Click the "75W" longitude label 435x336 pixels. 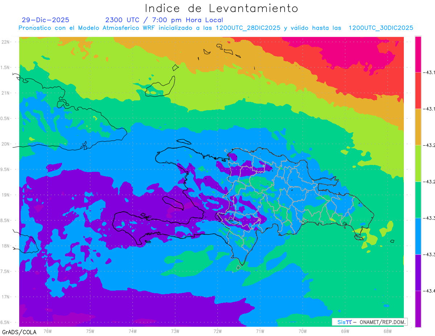coord(90,331)
